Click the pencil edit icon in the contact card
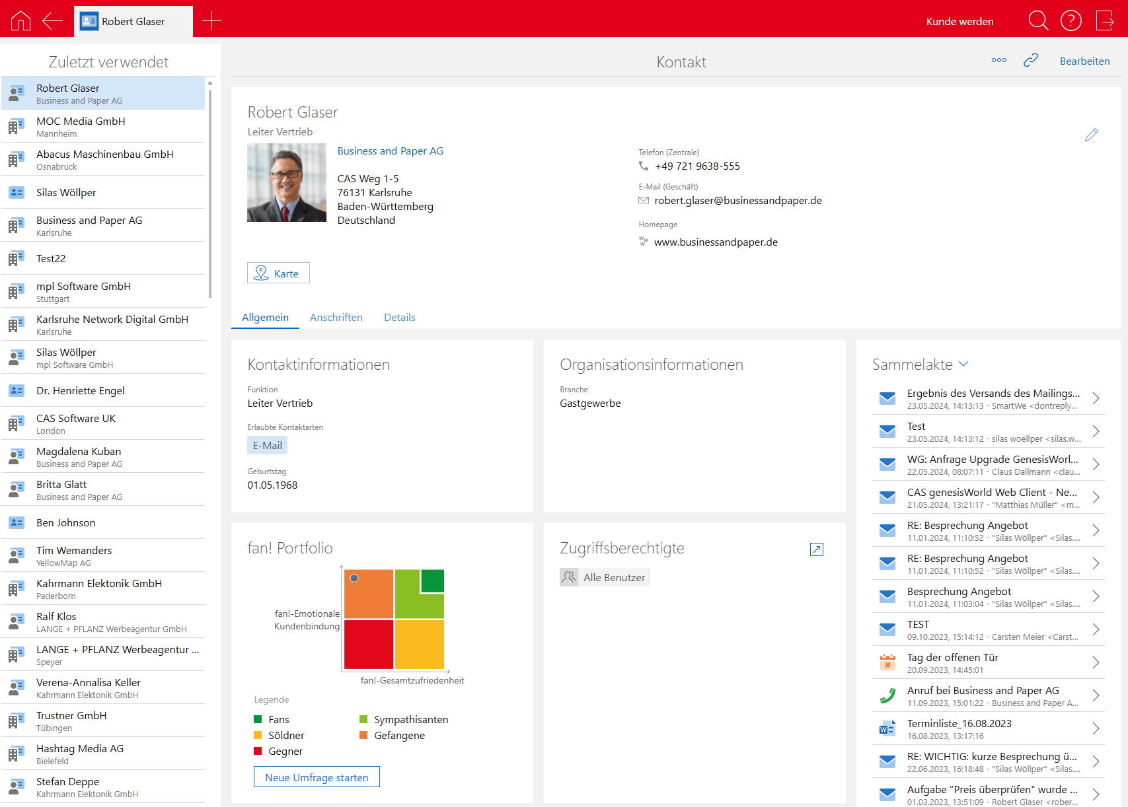This screenshot has width=1128, height=807. point(1092,135)
